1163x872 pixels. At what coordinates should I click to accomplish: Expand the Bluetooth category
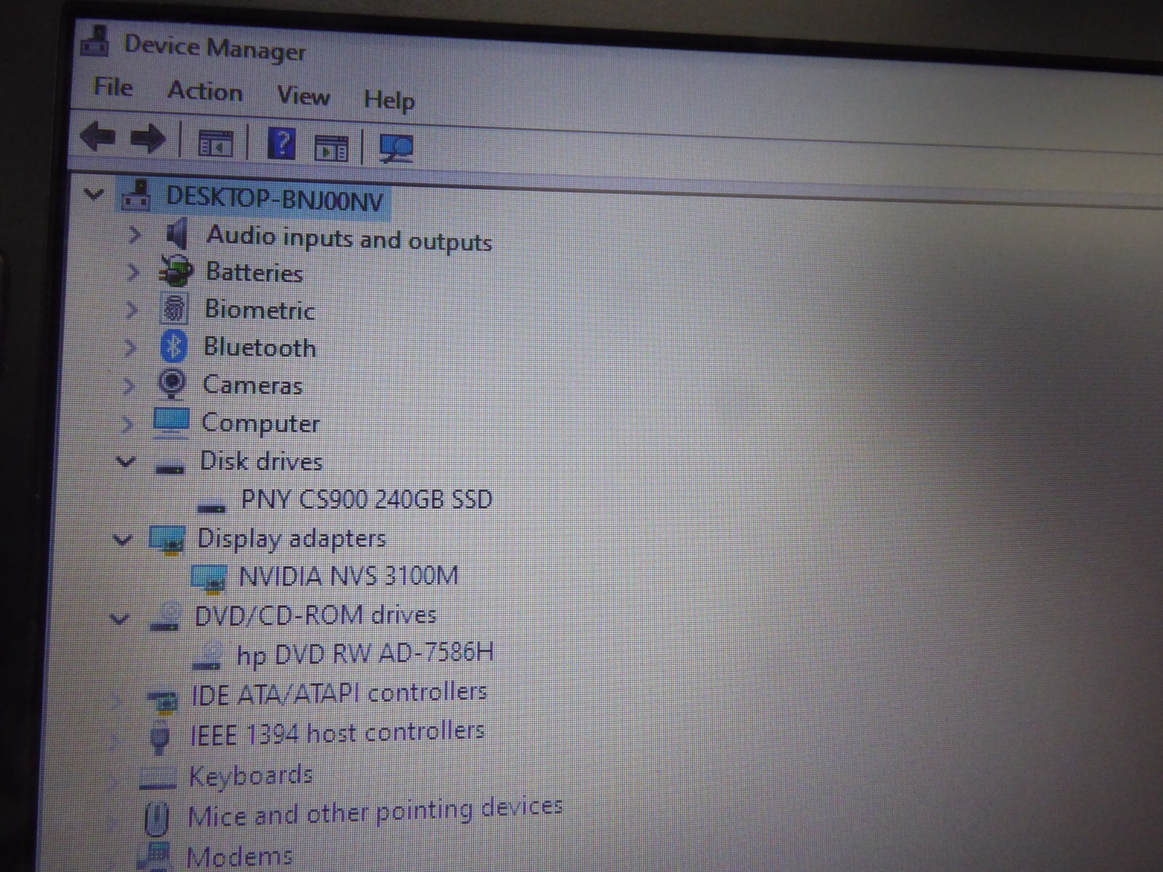(x=130, y=347)
